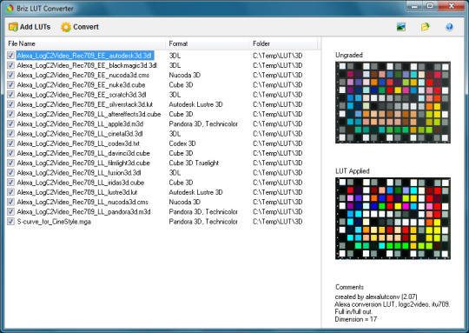Uncheck the blackmagic3d.3dl file checkbox
This screenshot has height=333, width=469.
(x=10, y=65)
